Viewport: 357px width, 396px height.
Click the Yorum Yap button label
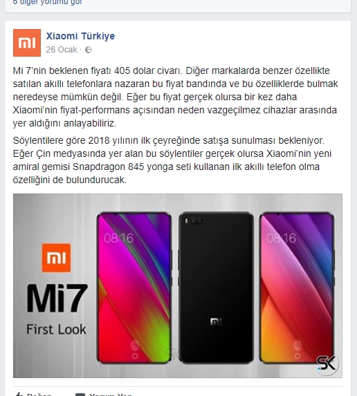point(111,395)
